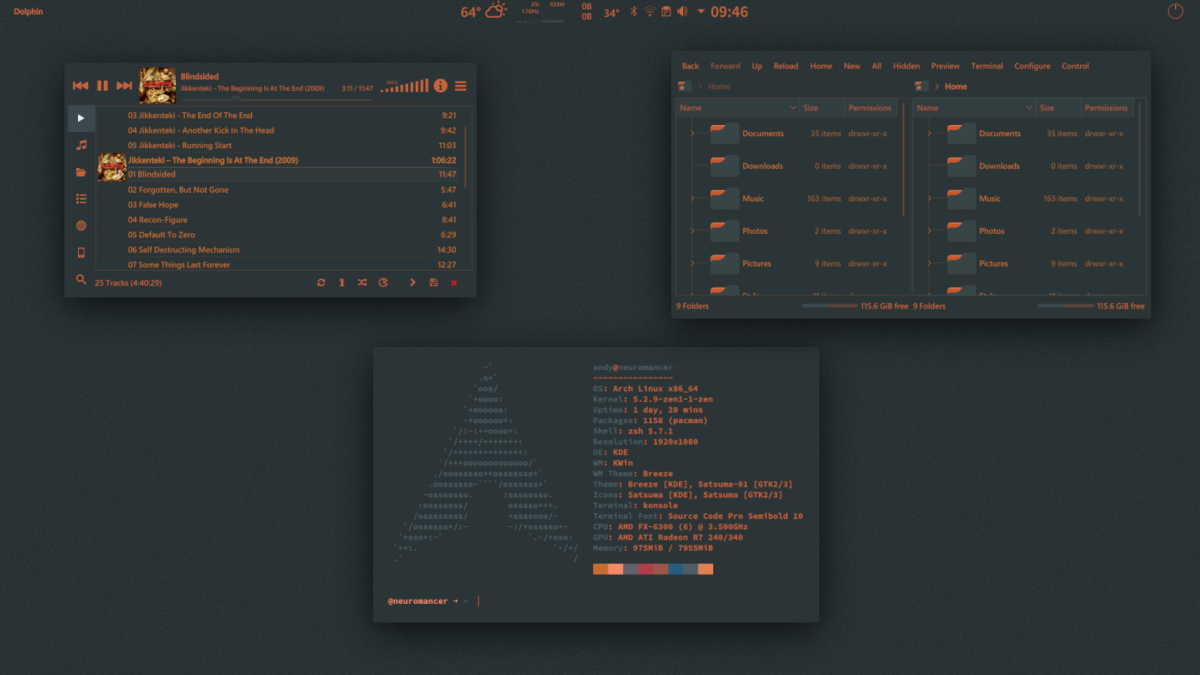Screen dimensions: 1200x675
Task: Expand Pictures folder in right pane
Action: pyautogui.click(x=928, y=263)
